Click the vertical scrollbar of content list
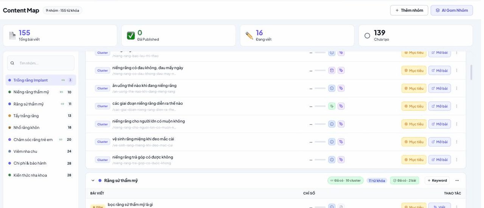Image resolution: width=484 pixels, height=208 pixels. pos(471,72)
